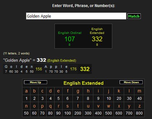The height and width of the screenshot is (119, 152).
Task: Click value 10 under letter j
Action: click(109, 98)
